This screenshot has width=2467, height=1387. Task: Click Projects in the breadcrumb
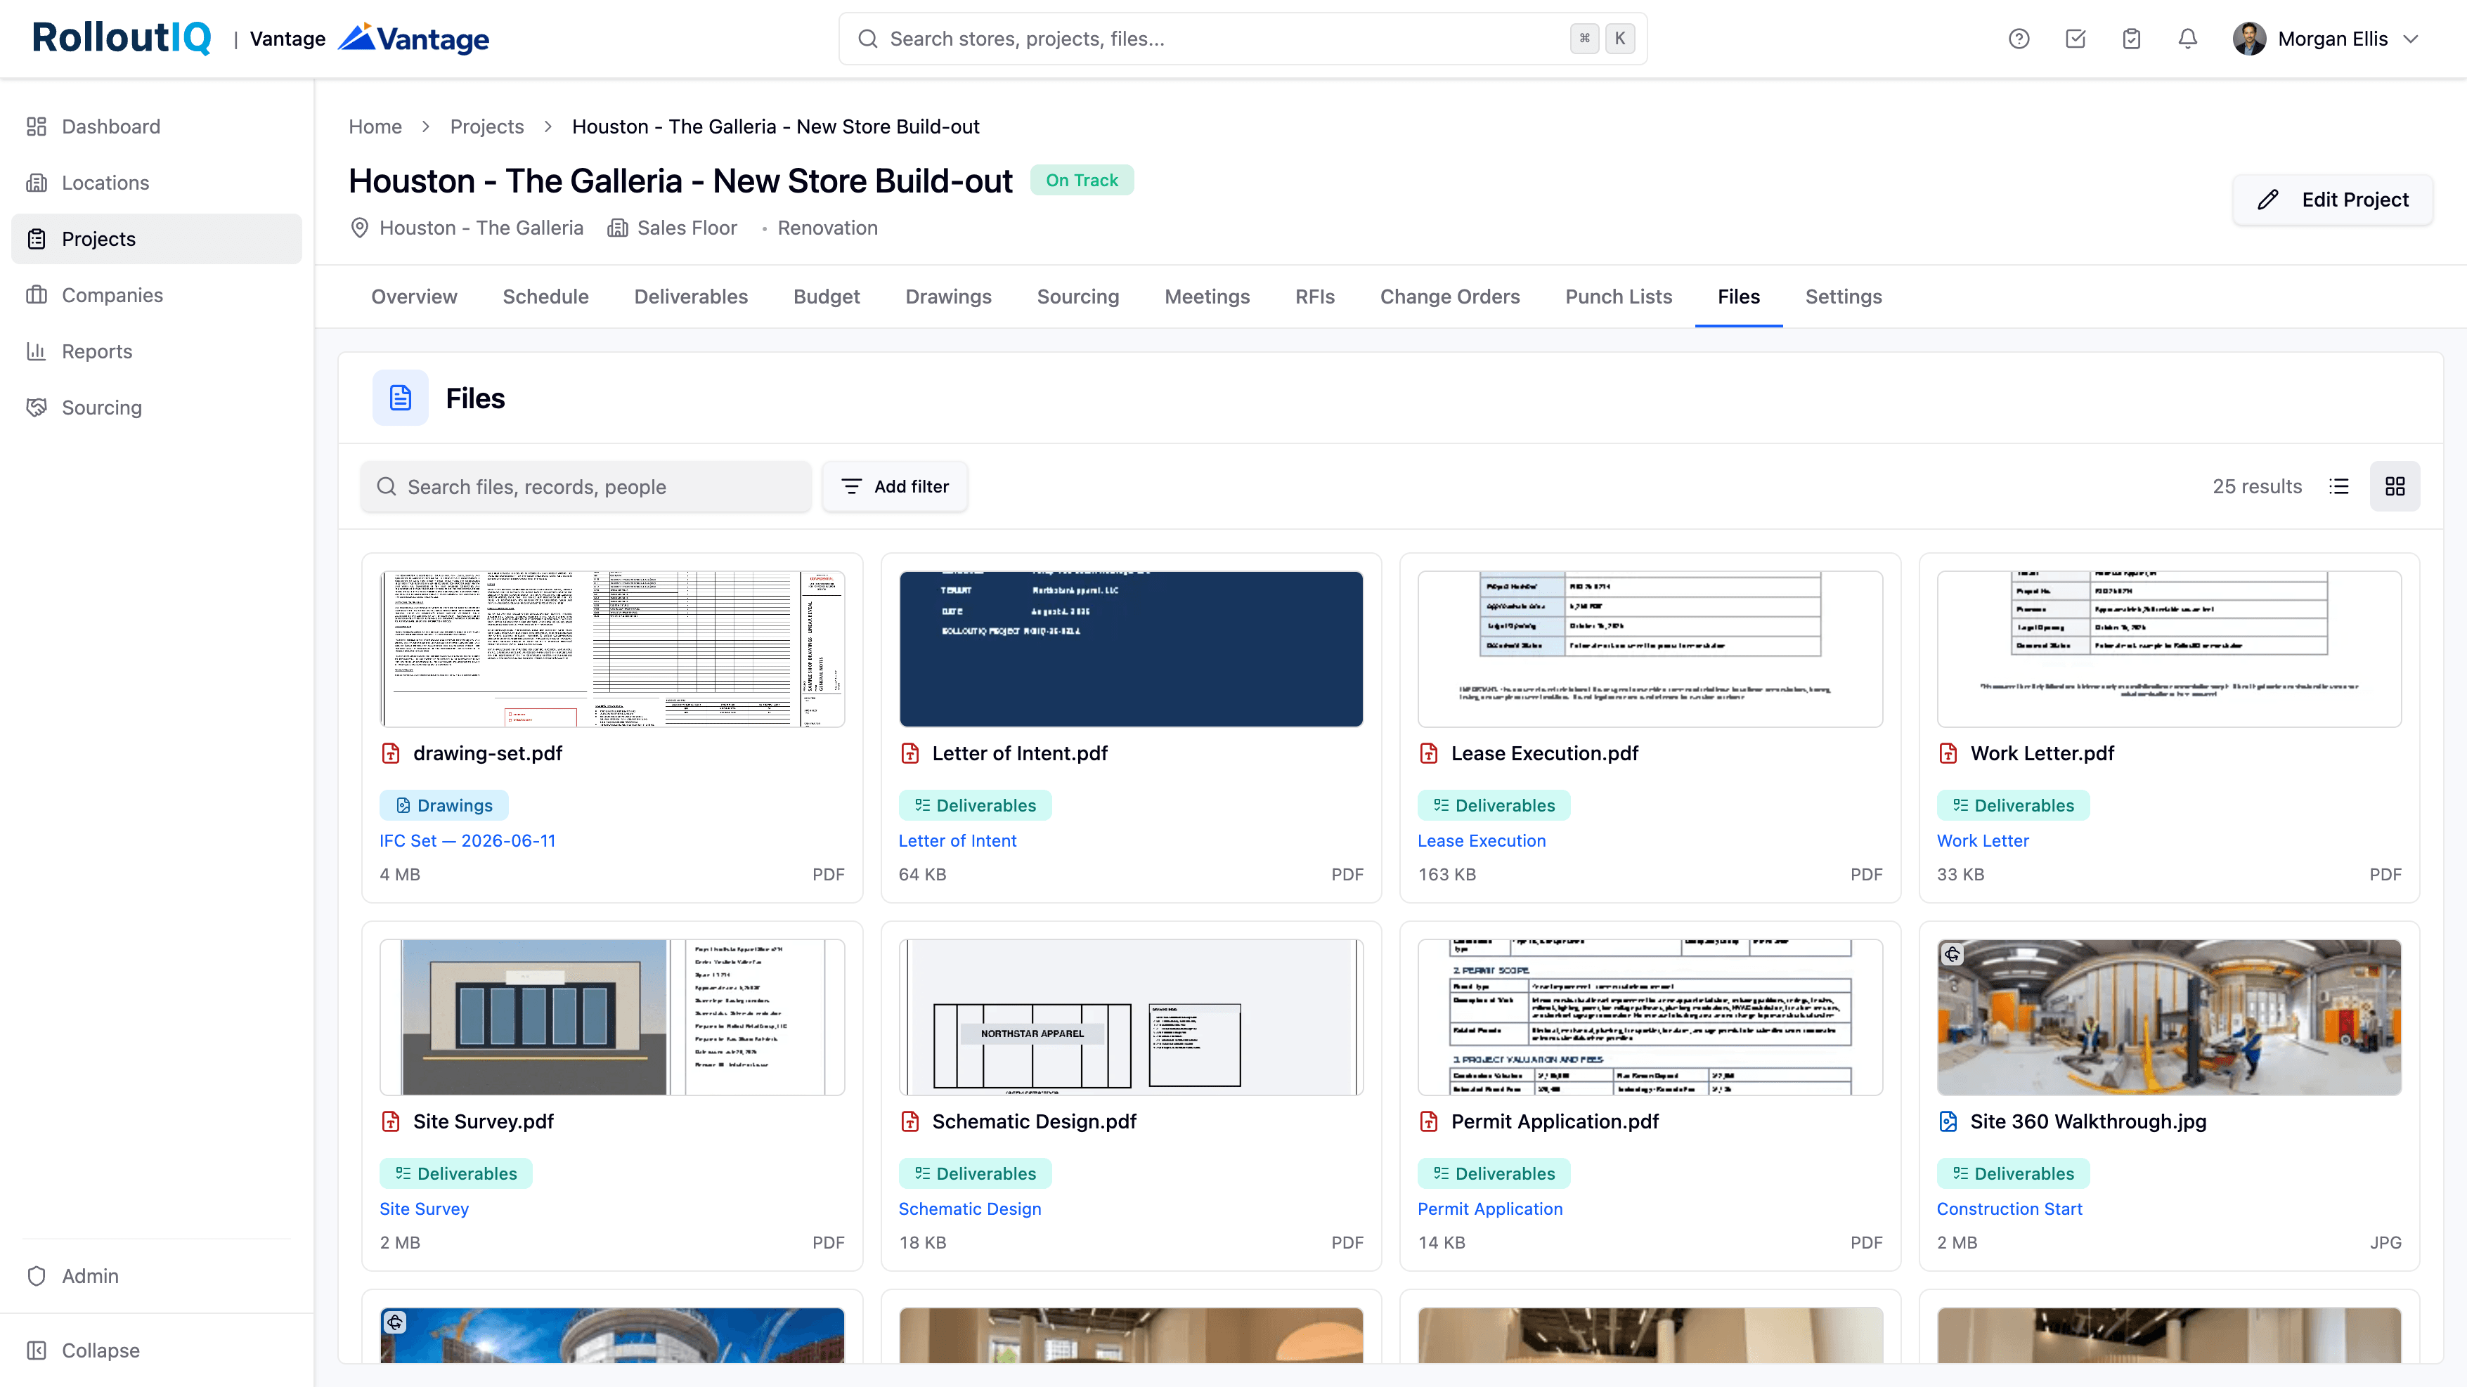486,126
